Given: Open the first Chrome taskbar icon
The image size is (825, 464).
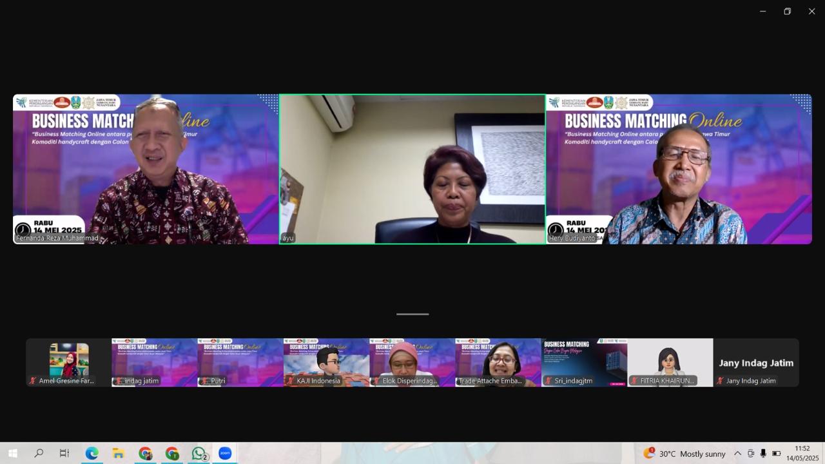Looking at the screenshot, I should 145,453.
